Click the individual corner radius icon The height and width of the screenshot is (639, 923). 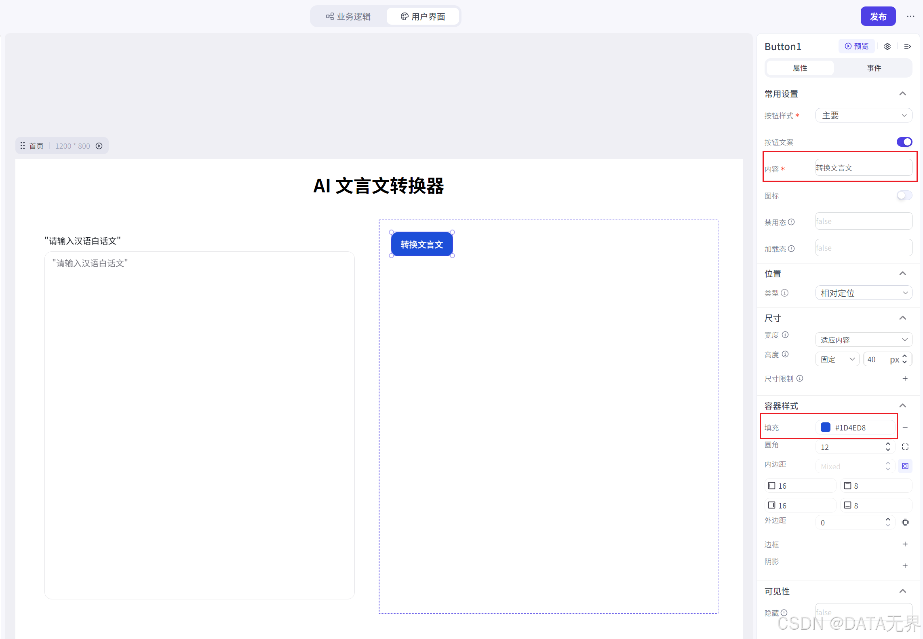coord(905,447)
